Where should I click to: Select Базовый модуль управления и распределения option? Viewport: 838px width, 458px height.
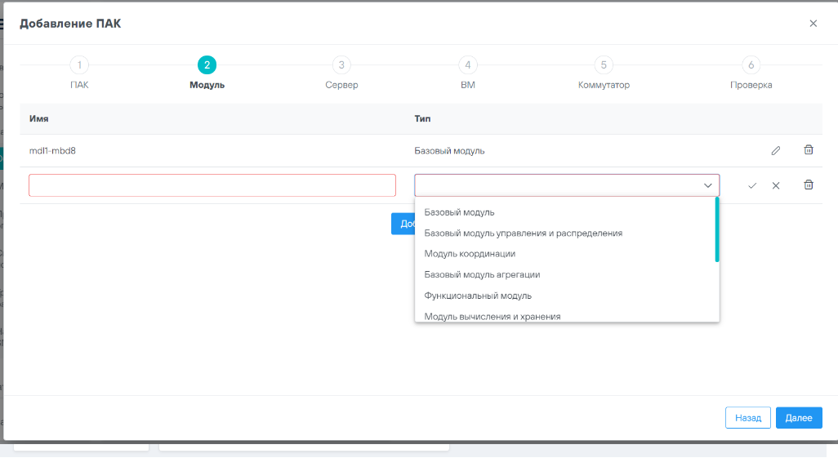coord(523,233)
